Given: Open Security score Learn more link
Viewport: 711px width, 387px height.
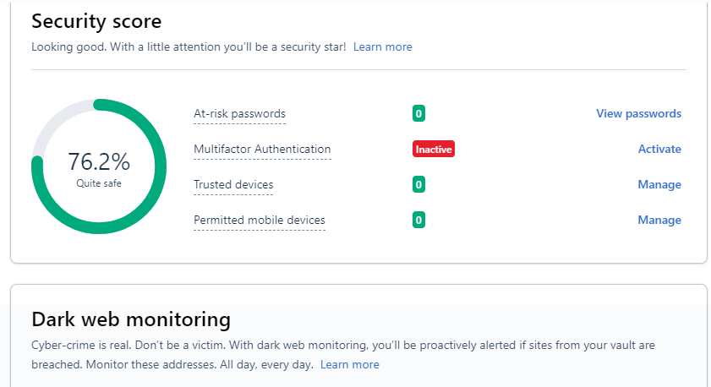Looking at the screenshot, I should [x=383, y=46].
